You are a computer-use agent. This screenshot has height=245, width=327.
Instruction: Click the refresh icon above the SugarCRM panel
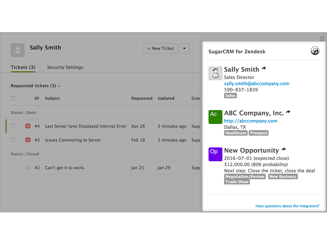click(322, 39)
